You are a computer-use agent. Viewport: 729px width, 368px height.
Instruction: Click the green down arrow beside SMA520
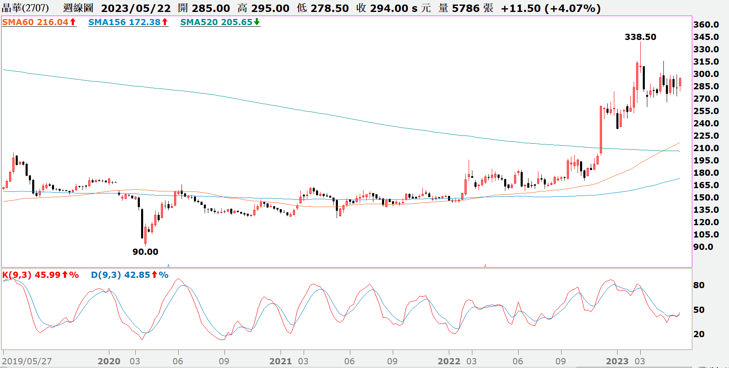pyautogui.click(x=257, y=22)
